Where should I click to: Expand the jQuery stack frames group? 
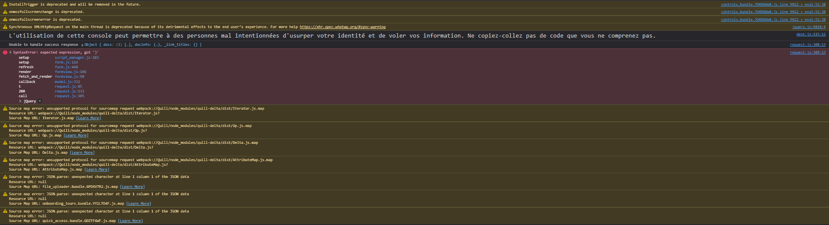coord(20,101)
